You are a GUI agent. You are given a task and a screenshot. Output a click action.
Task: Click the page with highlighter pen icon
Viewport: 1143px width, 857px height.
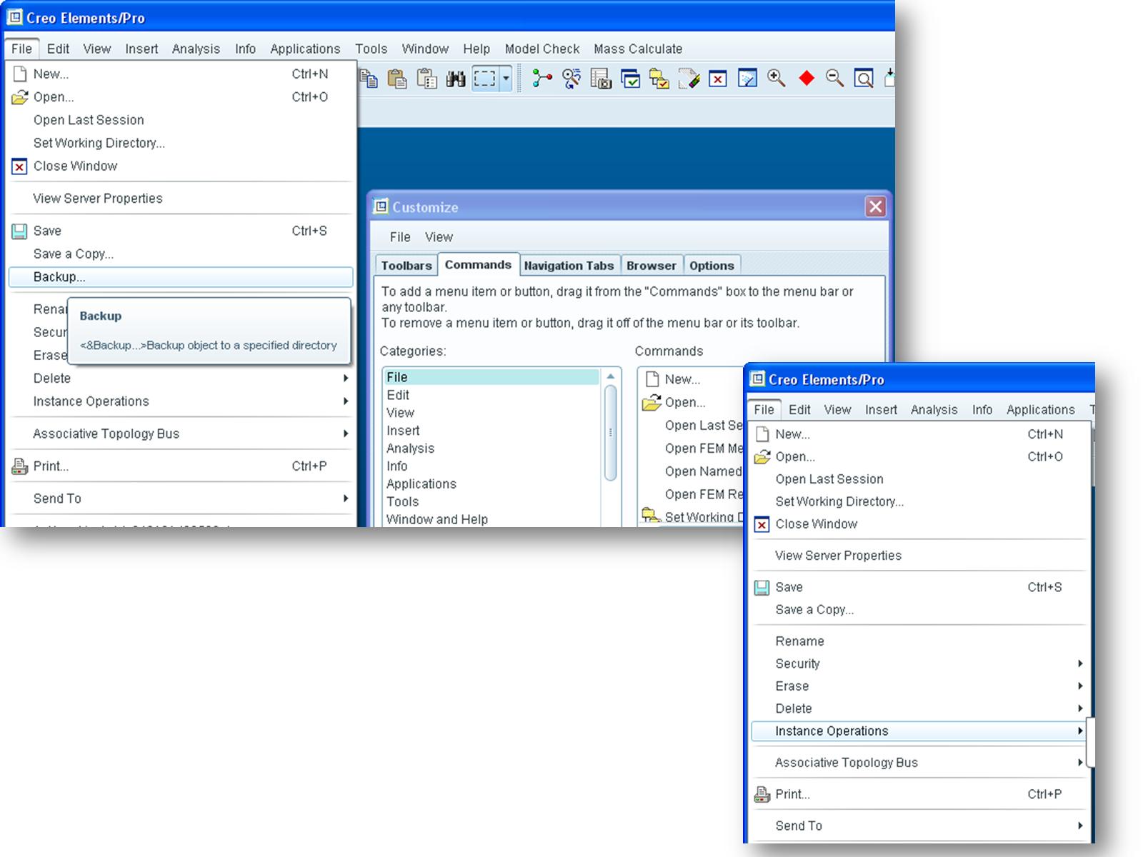click(x=689, y=78)
